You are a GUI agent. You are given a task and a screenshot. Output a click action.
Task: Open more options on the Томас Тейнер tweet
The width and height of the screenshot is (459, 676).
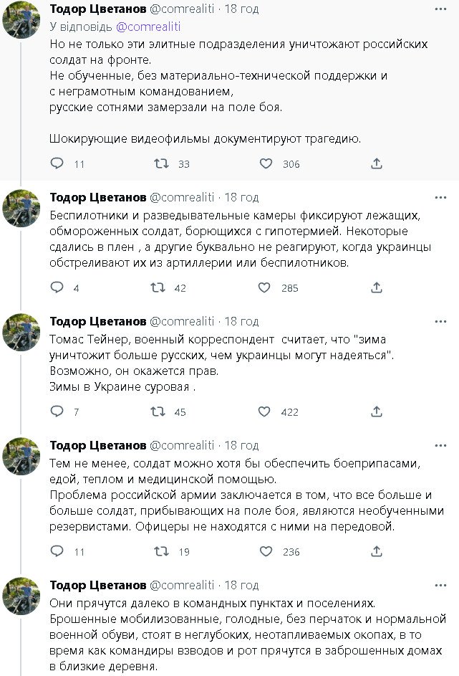[443, 321]
